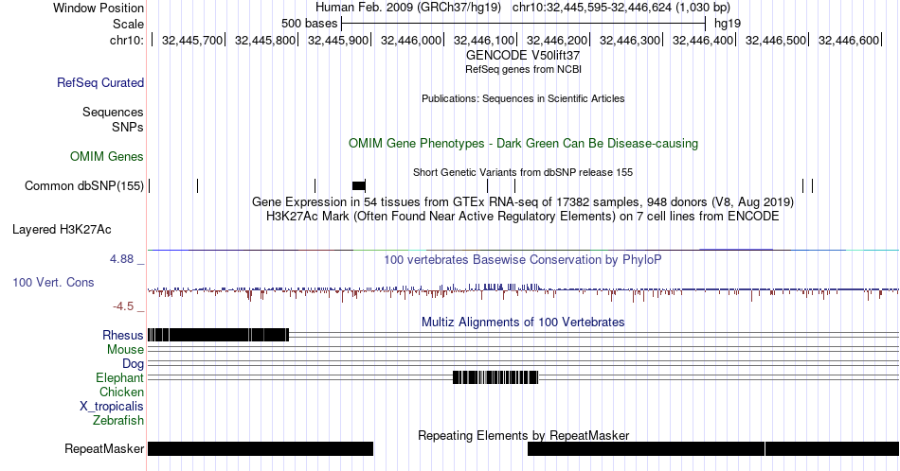Screen dimensions: 900x471
Task: Click the thick dbSNP variant block
Action: (359, 185)
